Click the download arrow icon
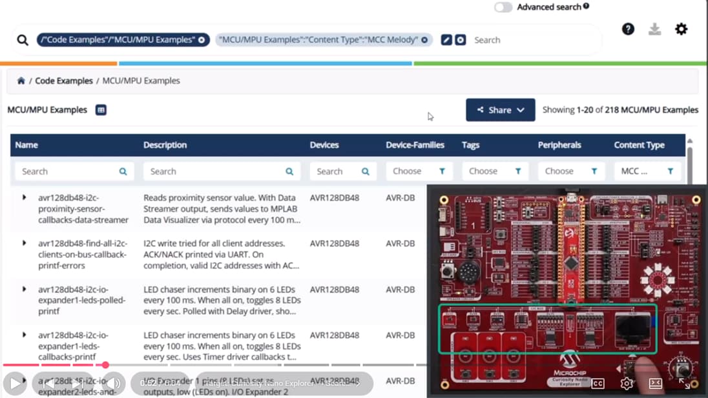708x398 pixels. (x=654, y=29)
